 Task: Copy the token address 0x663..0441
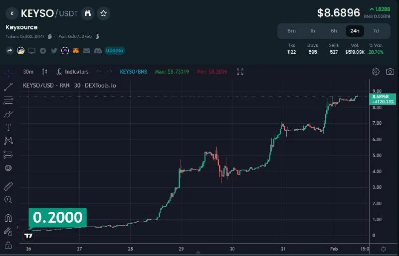click(50, 36)
